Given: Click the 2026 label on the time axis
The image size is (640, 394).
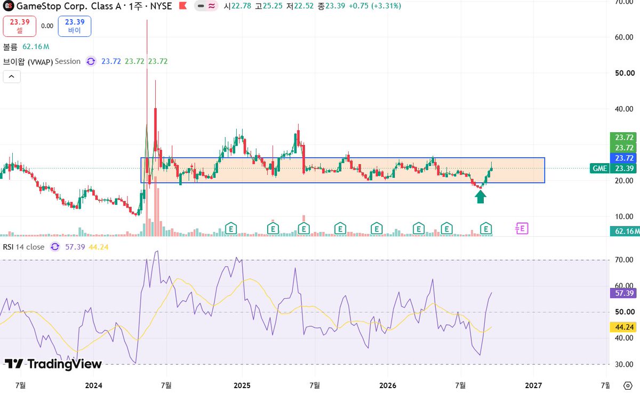Looking at the screenshot, I should [388, 385].
